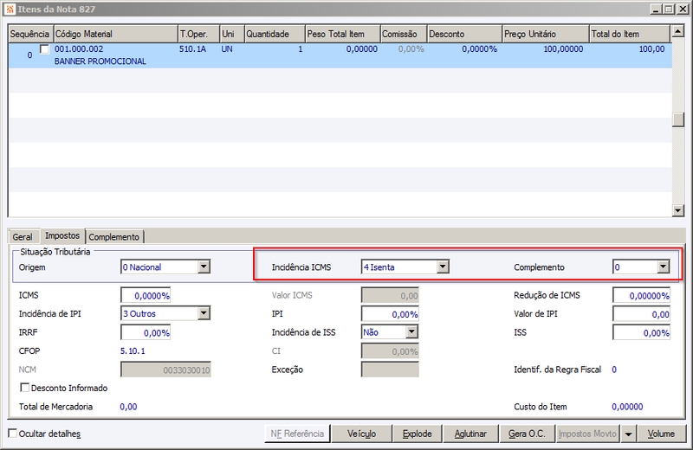Expand the Incidência ICMS combo box
The width and height of the screenshot is (693, 450).
point(443,267)
